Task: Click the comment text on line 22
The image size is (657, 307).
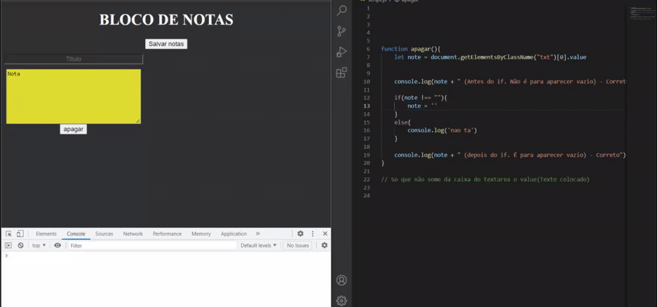Action: click(x=486, y=180)
